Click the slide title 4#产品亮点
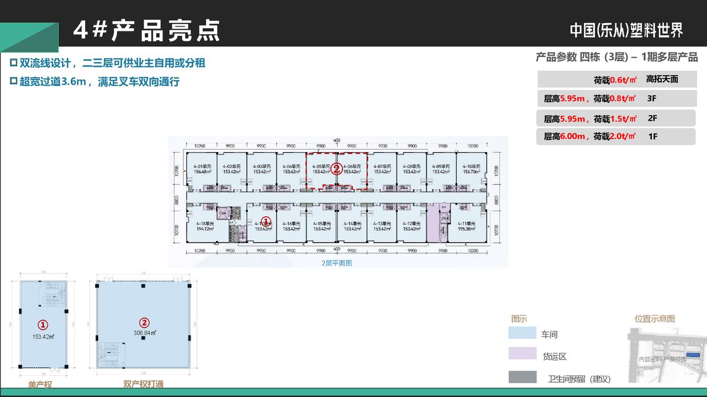This screenshot has width=707, height=397. pyautogui.click(x=146, y=30)
